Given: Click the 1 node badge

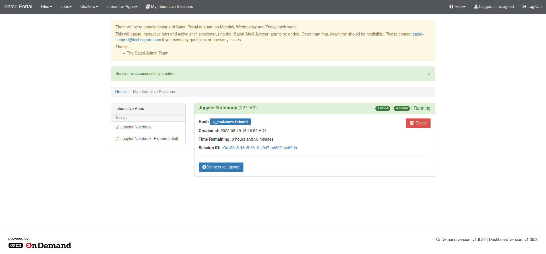Looking at the screenshot, I should tap(383, 108).
